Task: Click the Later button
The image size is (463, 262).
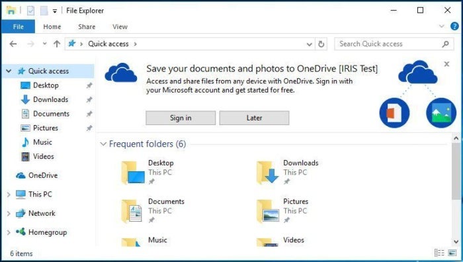Action: coord(254,118)
